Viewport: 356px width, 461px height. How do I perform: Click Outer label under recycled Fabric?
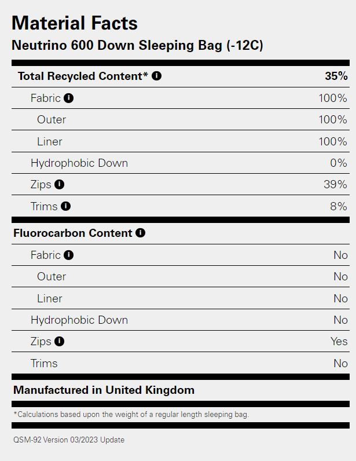[x=52, y=120]
